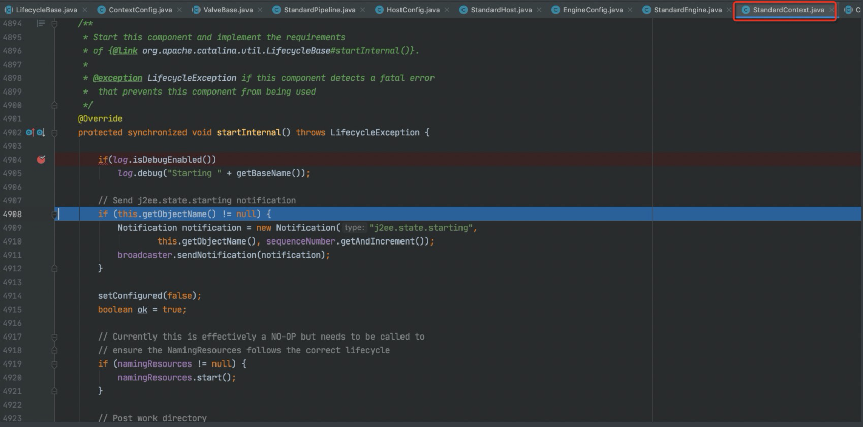Click setConfigured(false) statement
This screenshot has height=427, width=863.
[x=149, y=296]
